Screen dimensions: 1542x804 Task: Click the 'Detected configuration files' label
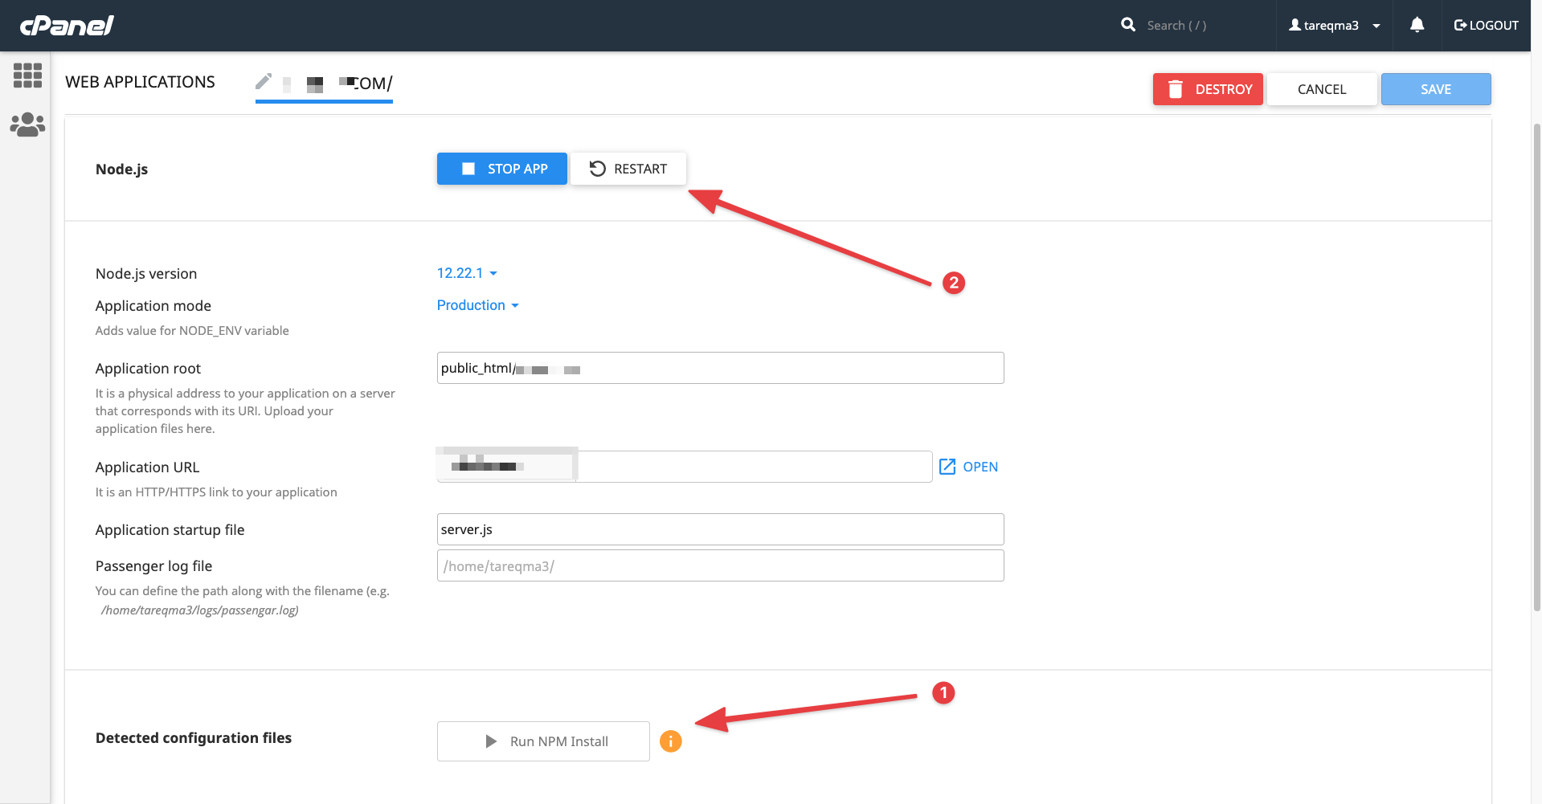click(194, 738)
